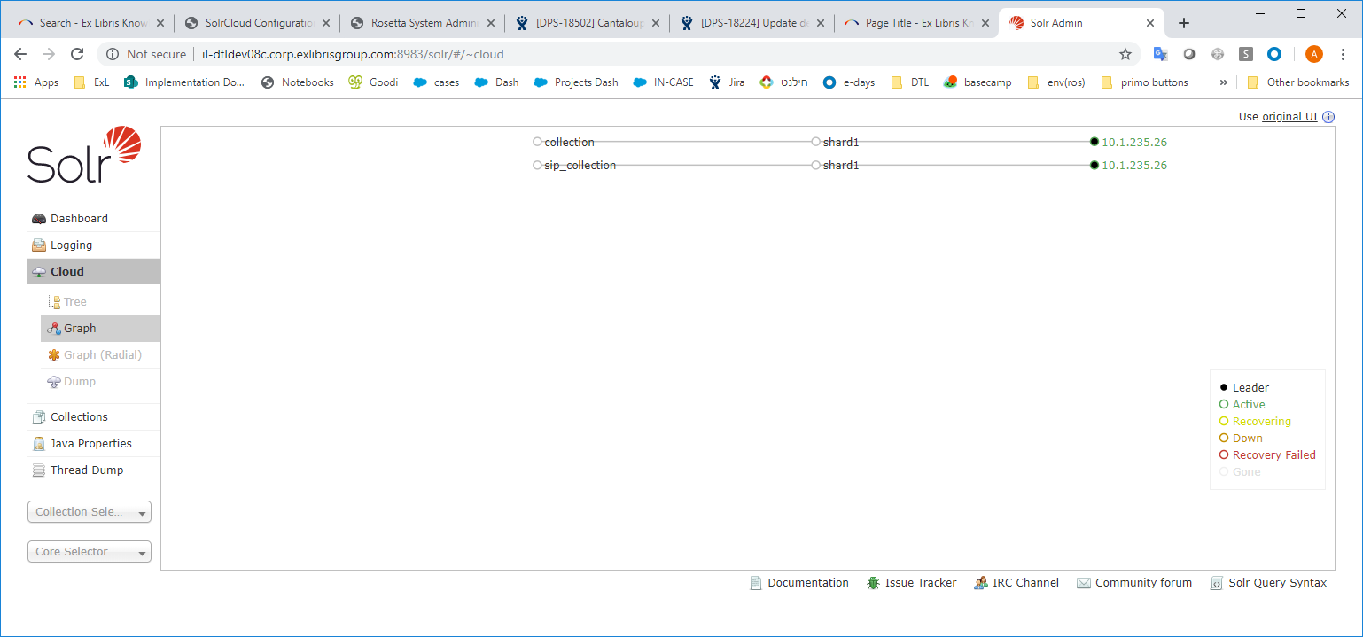
Task: Switch to the original UI link
Action: pos(1289,117)
